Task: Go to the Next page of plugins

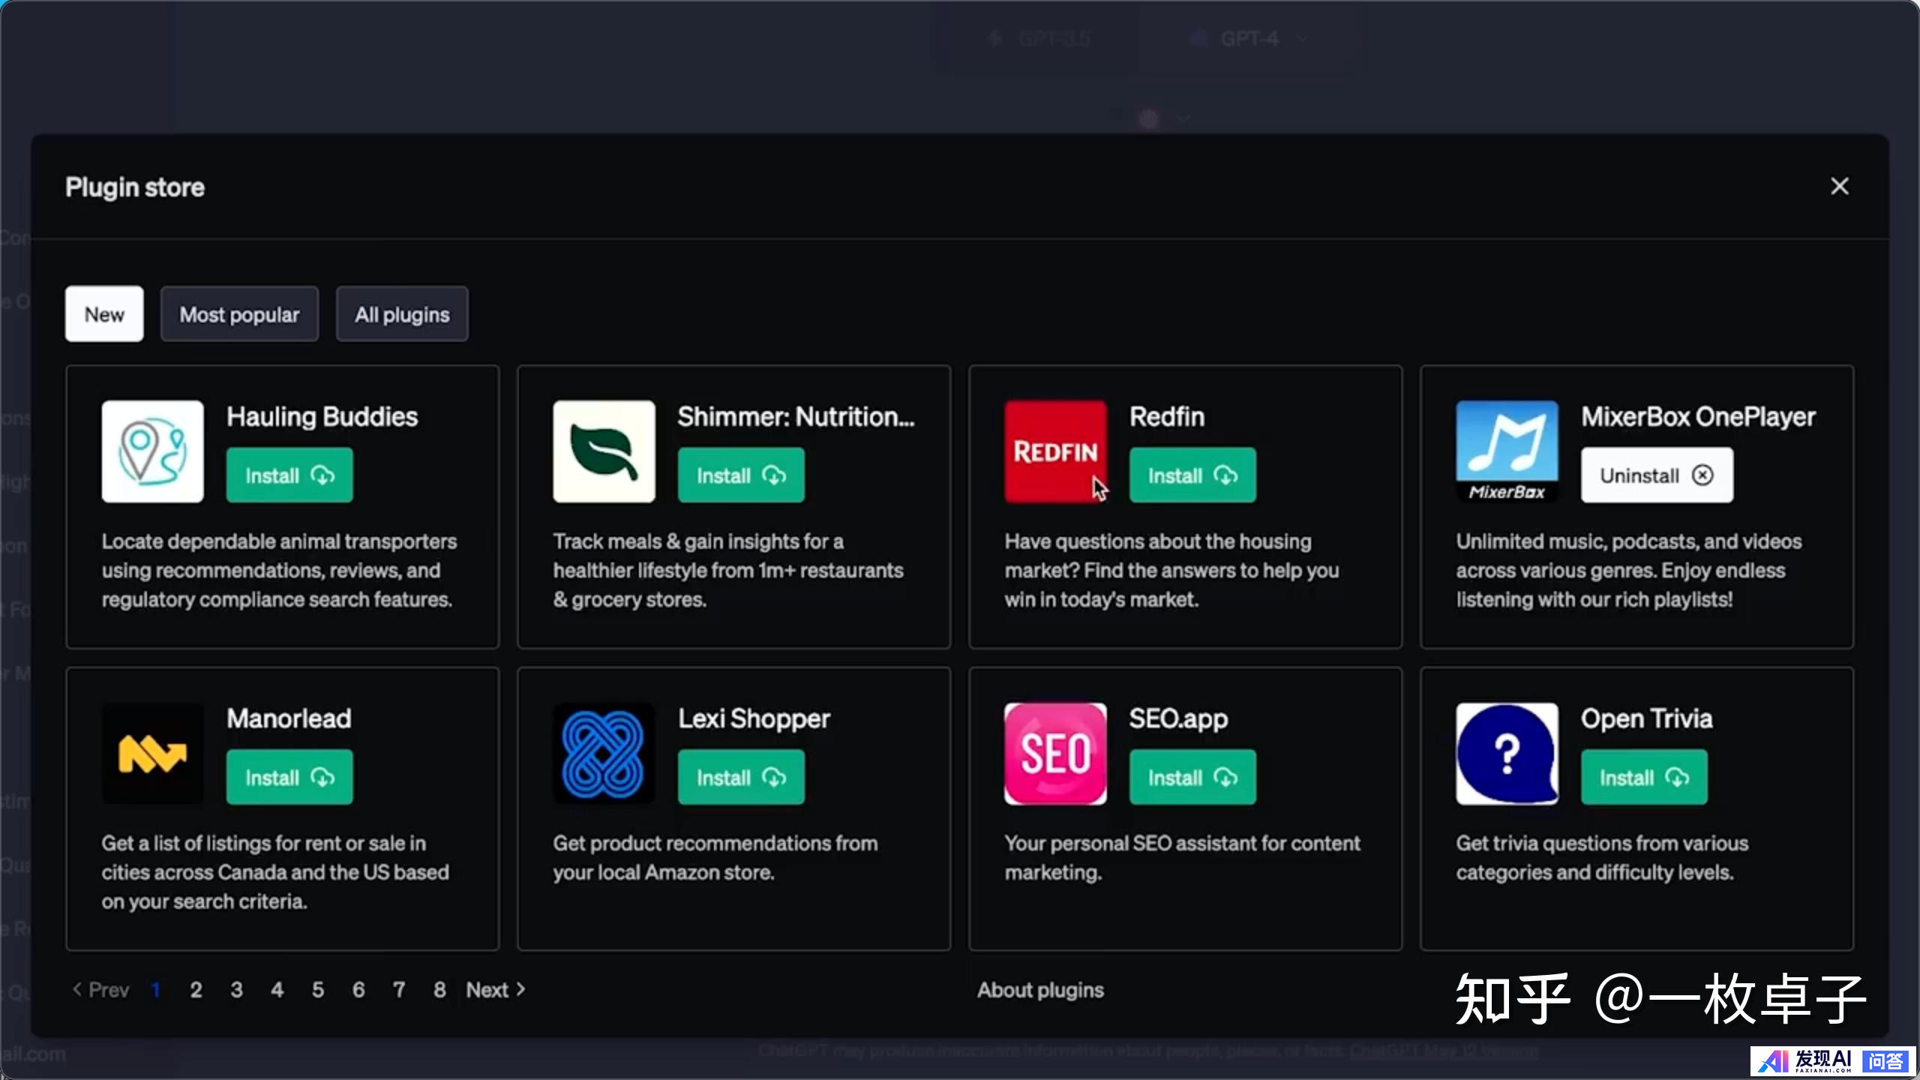Action: click(495, 990)
